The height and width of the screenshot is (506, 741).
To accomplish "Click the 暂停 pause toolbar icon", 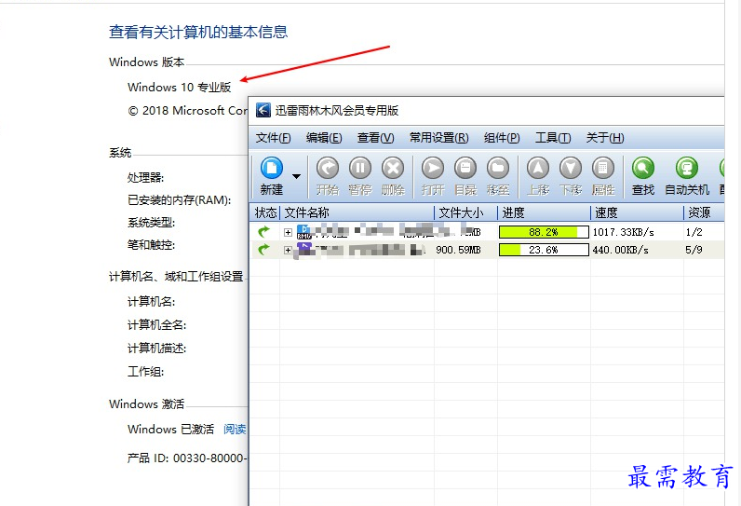I will point(360,168).
